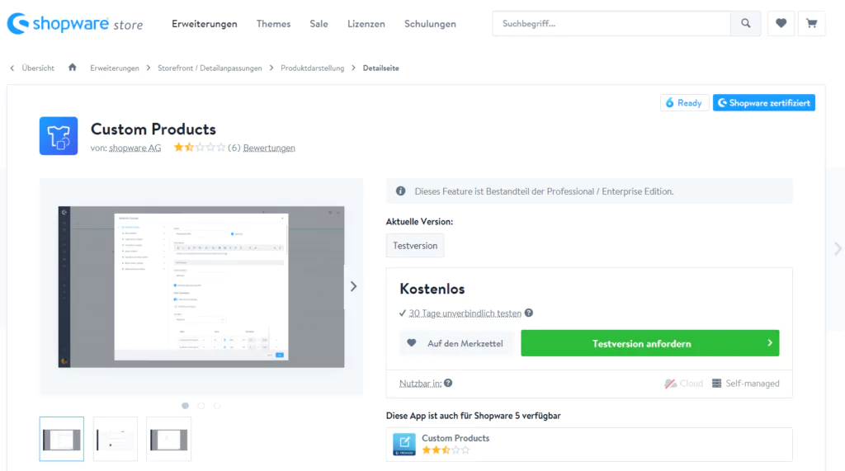Screen dimensions: 845x471
Task: Open the Lizenzen menu item
Action: [366, 24]
